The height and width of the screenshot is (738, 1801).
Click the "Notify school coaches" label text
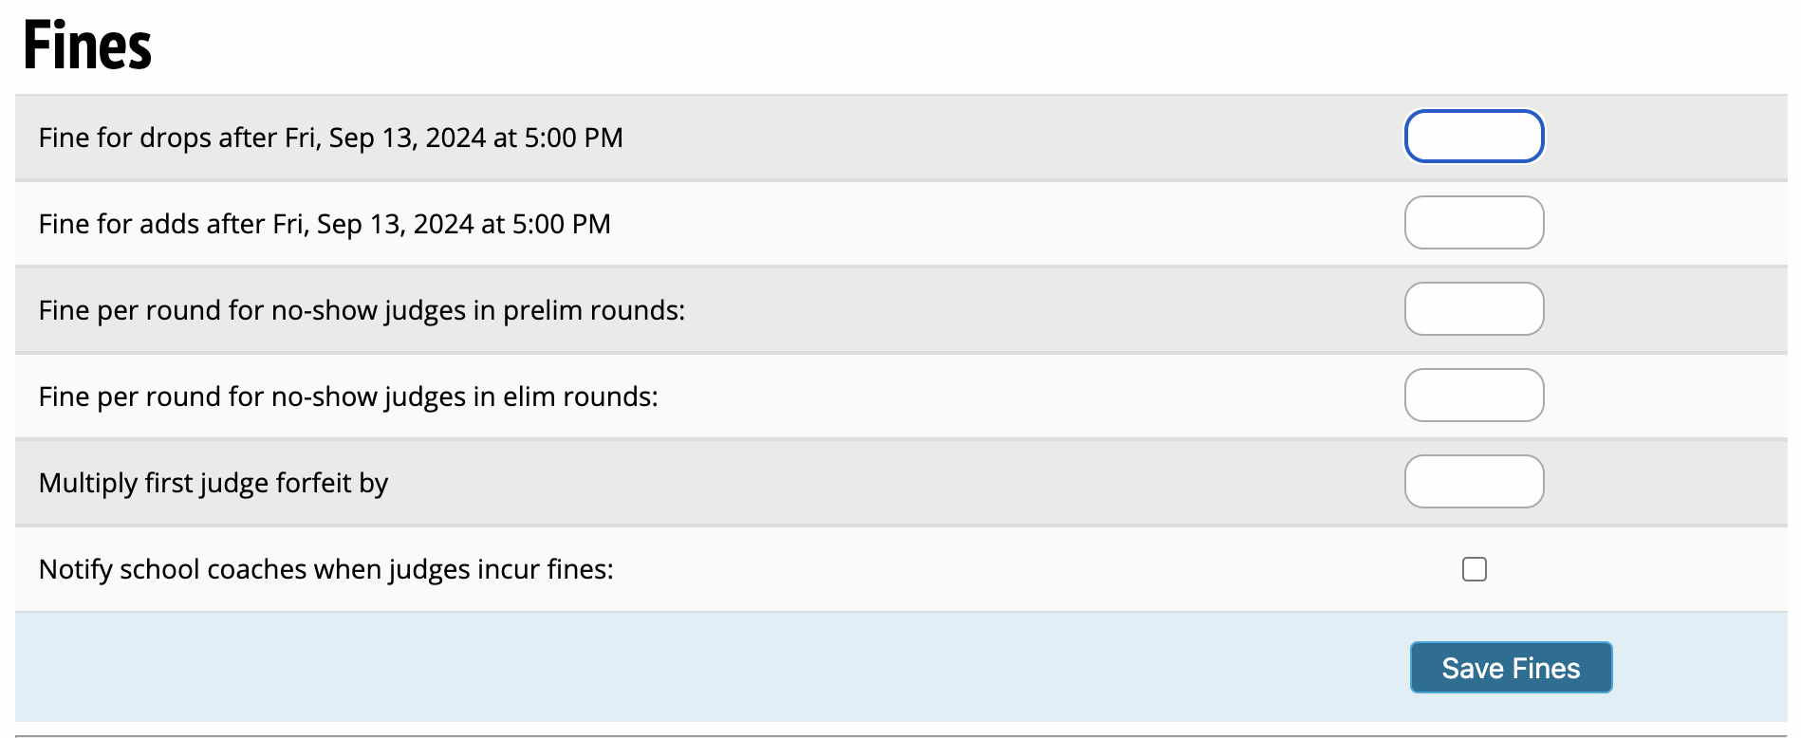(325, 569)
